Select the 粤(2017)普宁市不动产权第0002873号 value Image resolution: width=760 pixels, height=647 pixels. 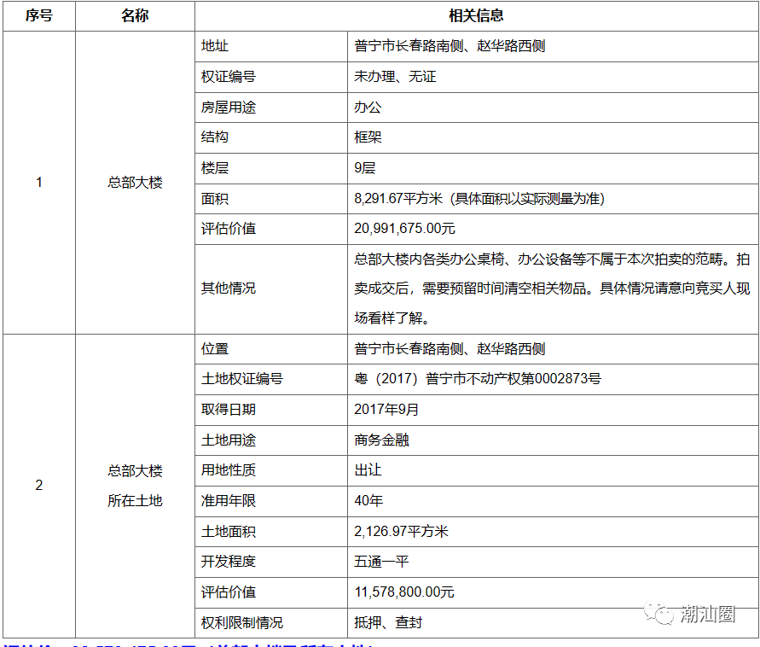point(478,379)
